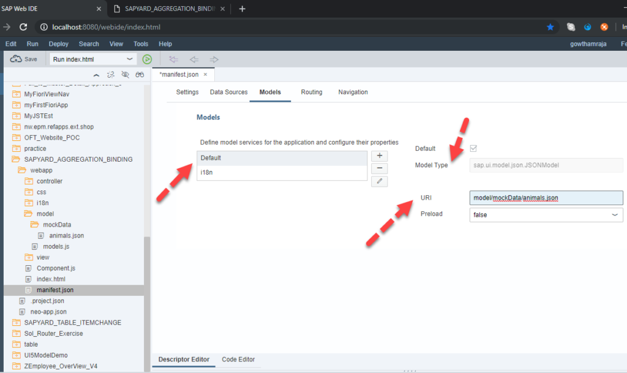Remove selected model with minus button
This screenshot has width=627, height=373.
380,168
